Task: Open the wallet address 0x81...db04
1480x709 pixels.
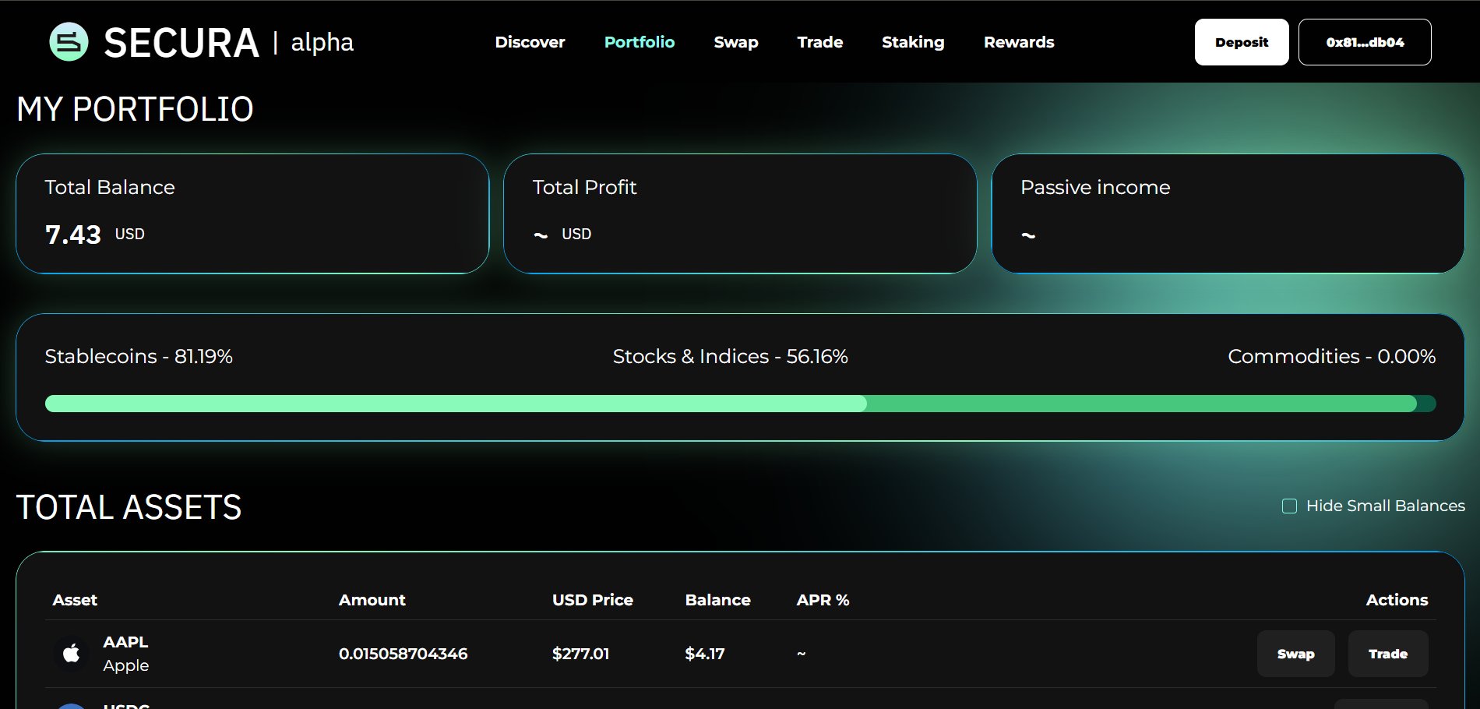Action: (x=1364, y=42)
